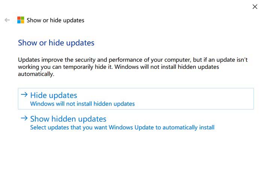
Task: Click the arrow icon beside Show hidden updates
Action: [24, 119]
